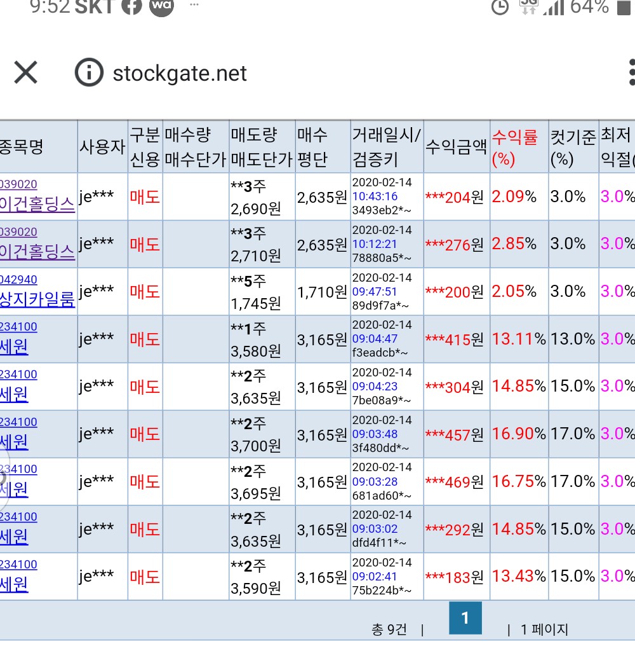
Task: Tap the signal strength bars icon
Action: click(553, 7)
